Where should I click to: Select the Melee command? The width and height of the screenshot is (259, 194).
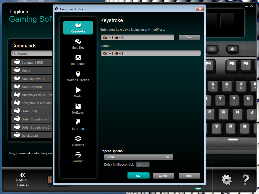coord(32,70)
